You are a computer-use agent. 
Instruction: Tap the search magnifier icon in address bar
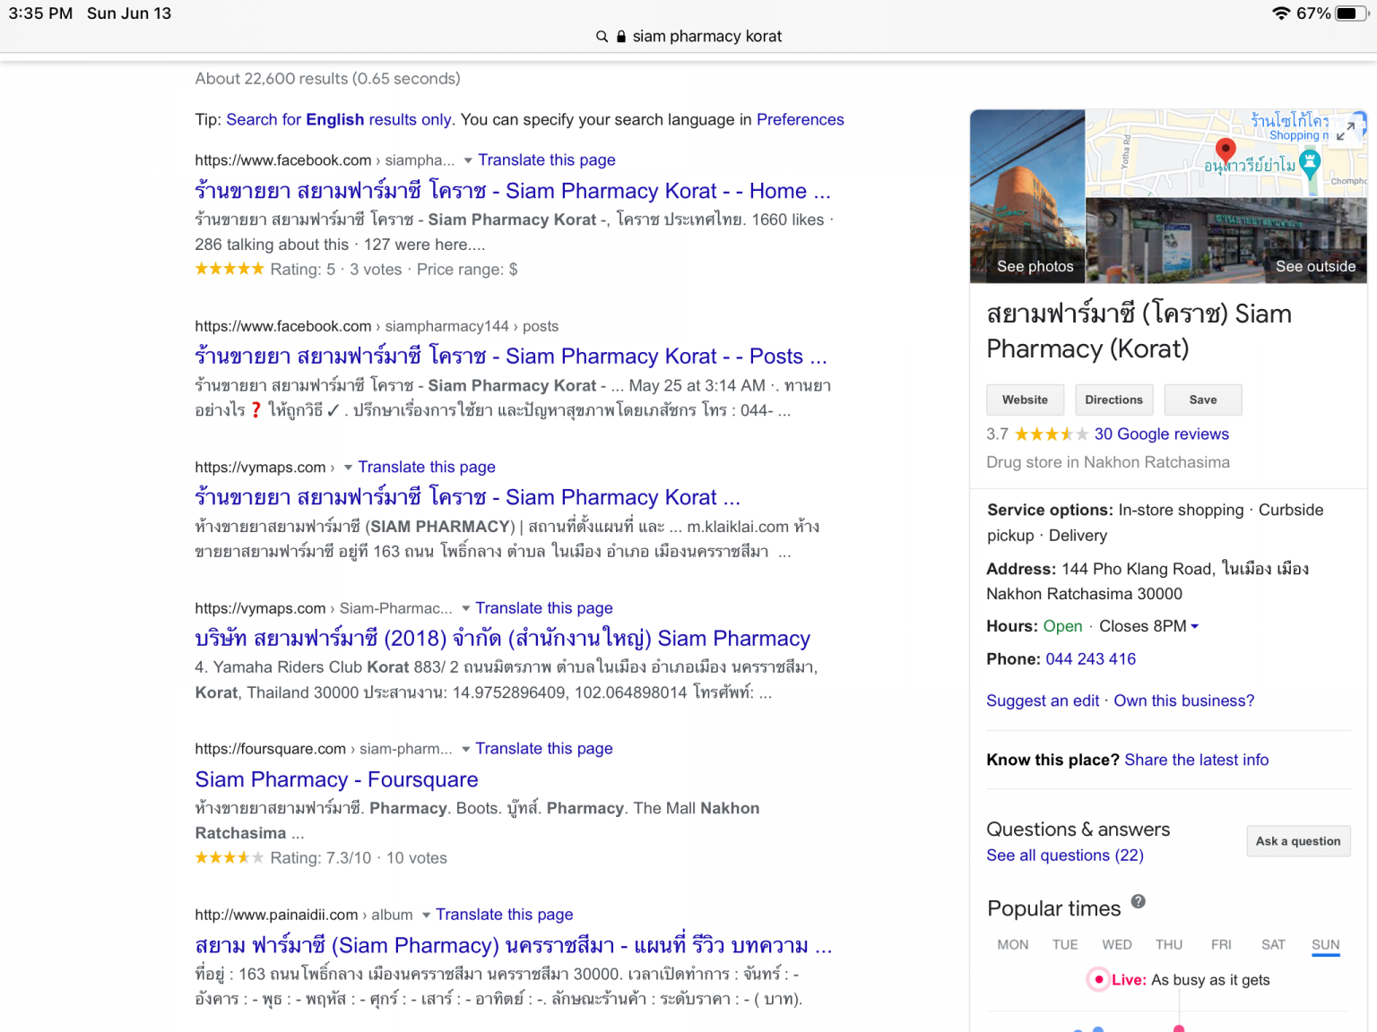[602, 37]
